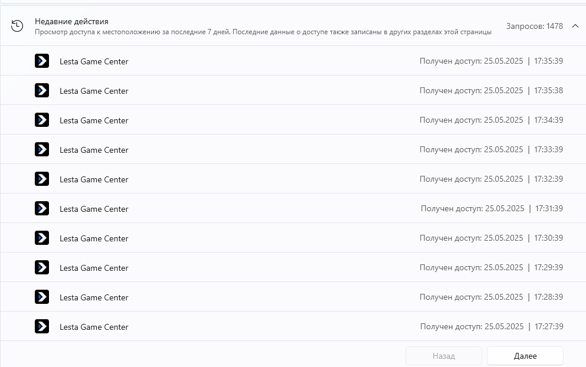
Task: Click Lesta Game Center icon at 17:34:39
Action: click(x=42, y=120)
